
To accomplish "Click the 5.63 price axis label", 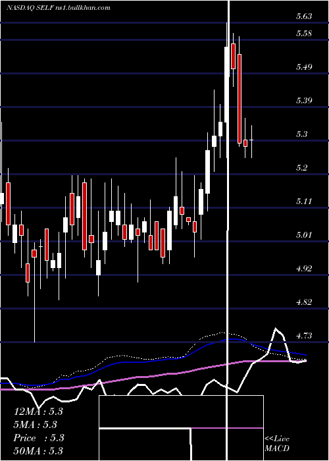I will (304, 16).
